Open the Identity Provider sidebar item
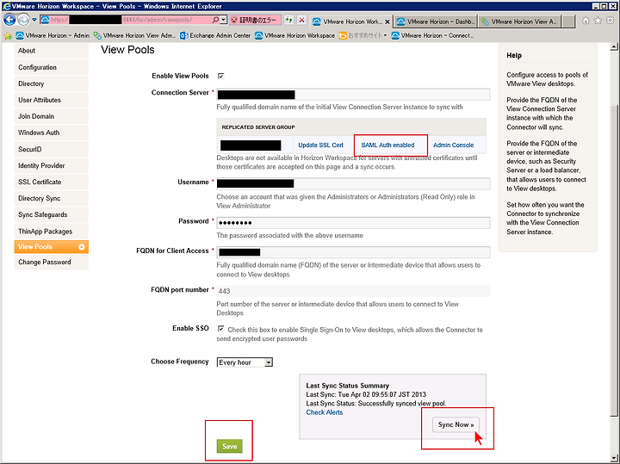620x464 pixels. click(52, 165)
